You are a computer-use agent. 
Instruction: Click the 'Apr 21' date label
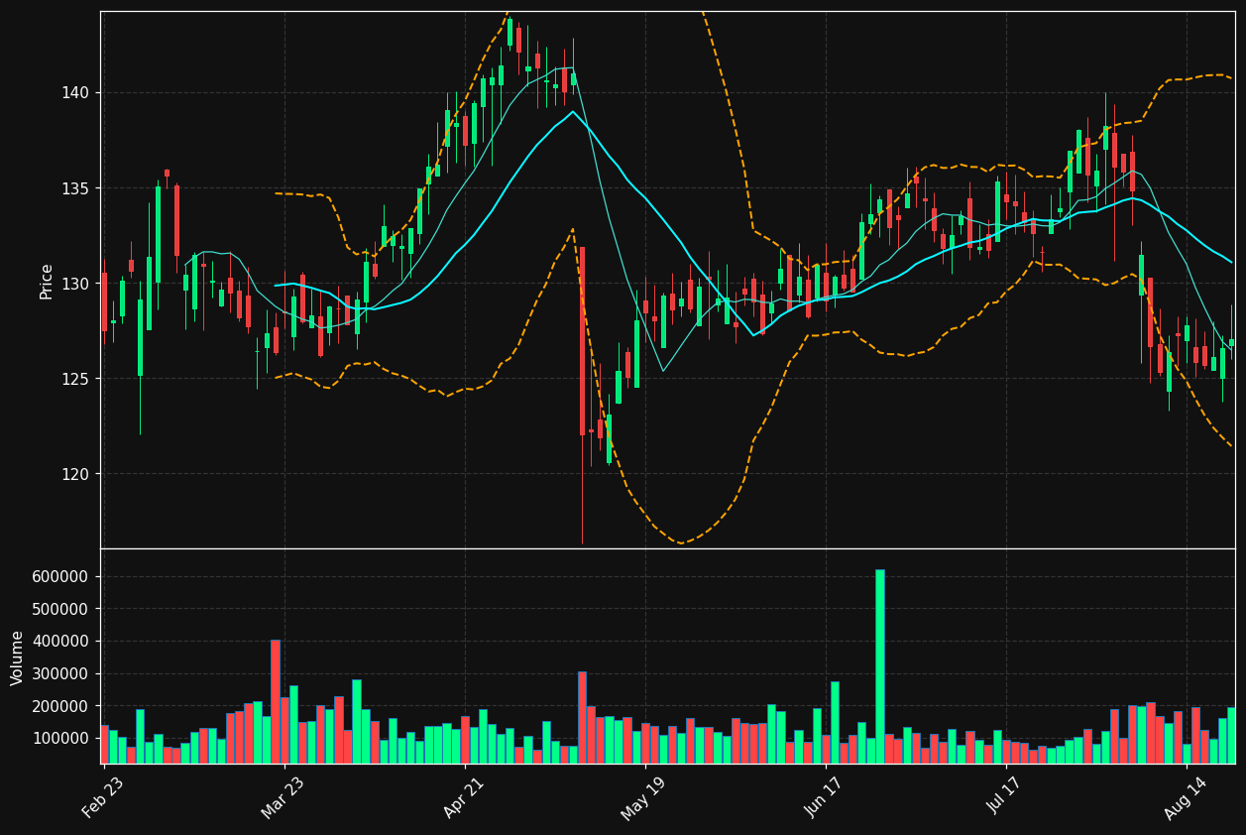pos(464,797)
